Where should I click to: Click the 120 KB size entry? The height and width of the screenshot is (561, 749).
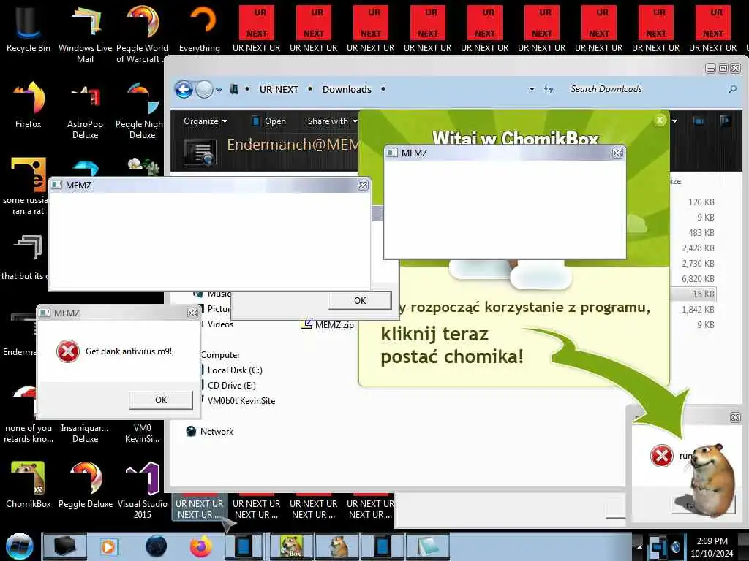[x=701, y=202]
